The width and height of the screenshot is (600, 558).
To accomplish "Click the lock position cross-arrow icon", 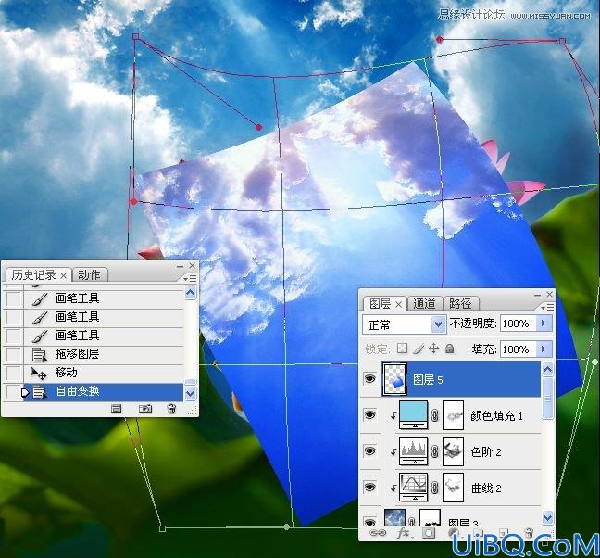I will pyautogui.click(x=433, y=349).
